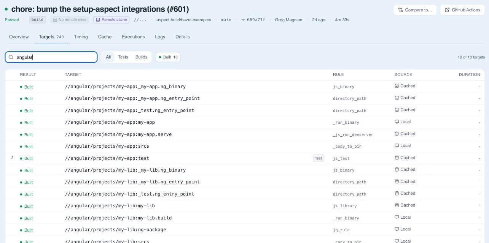
Task: Open target my-lib:_my-lib.ng_binary
Action: coord(125,170)
